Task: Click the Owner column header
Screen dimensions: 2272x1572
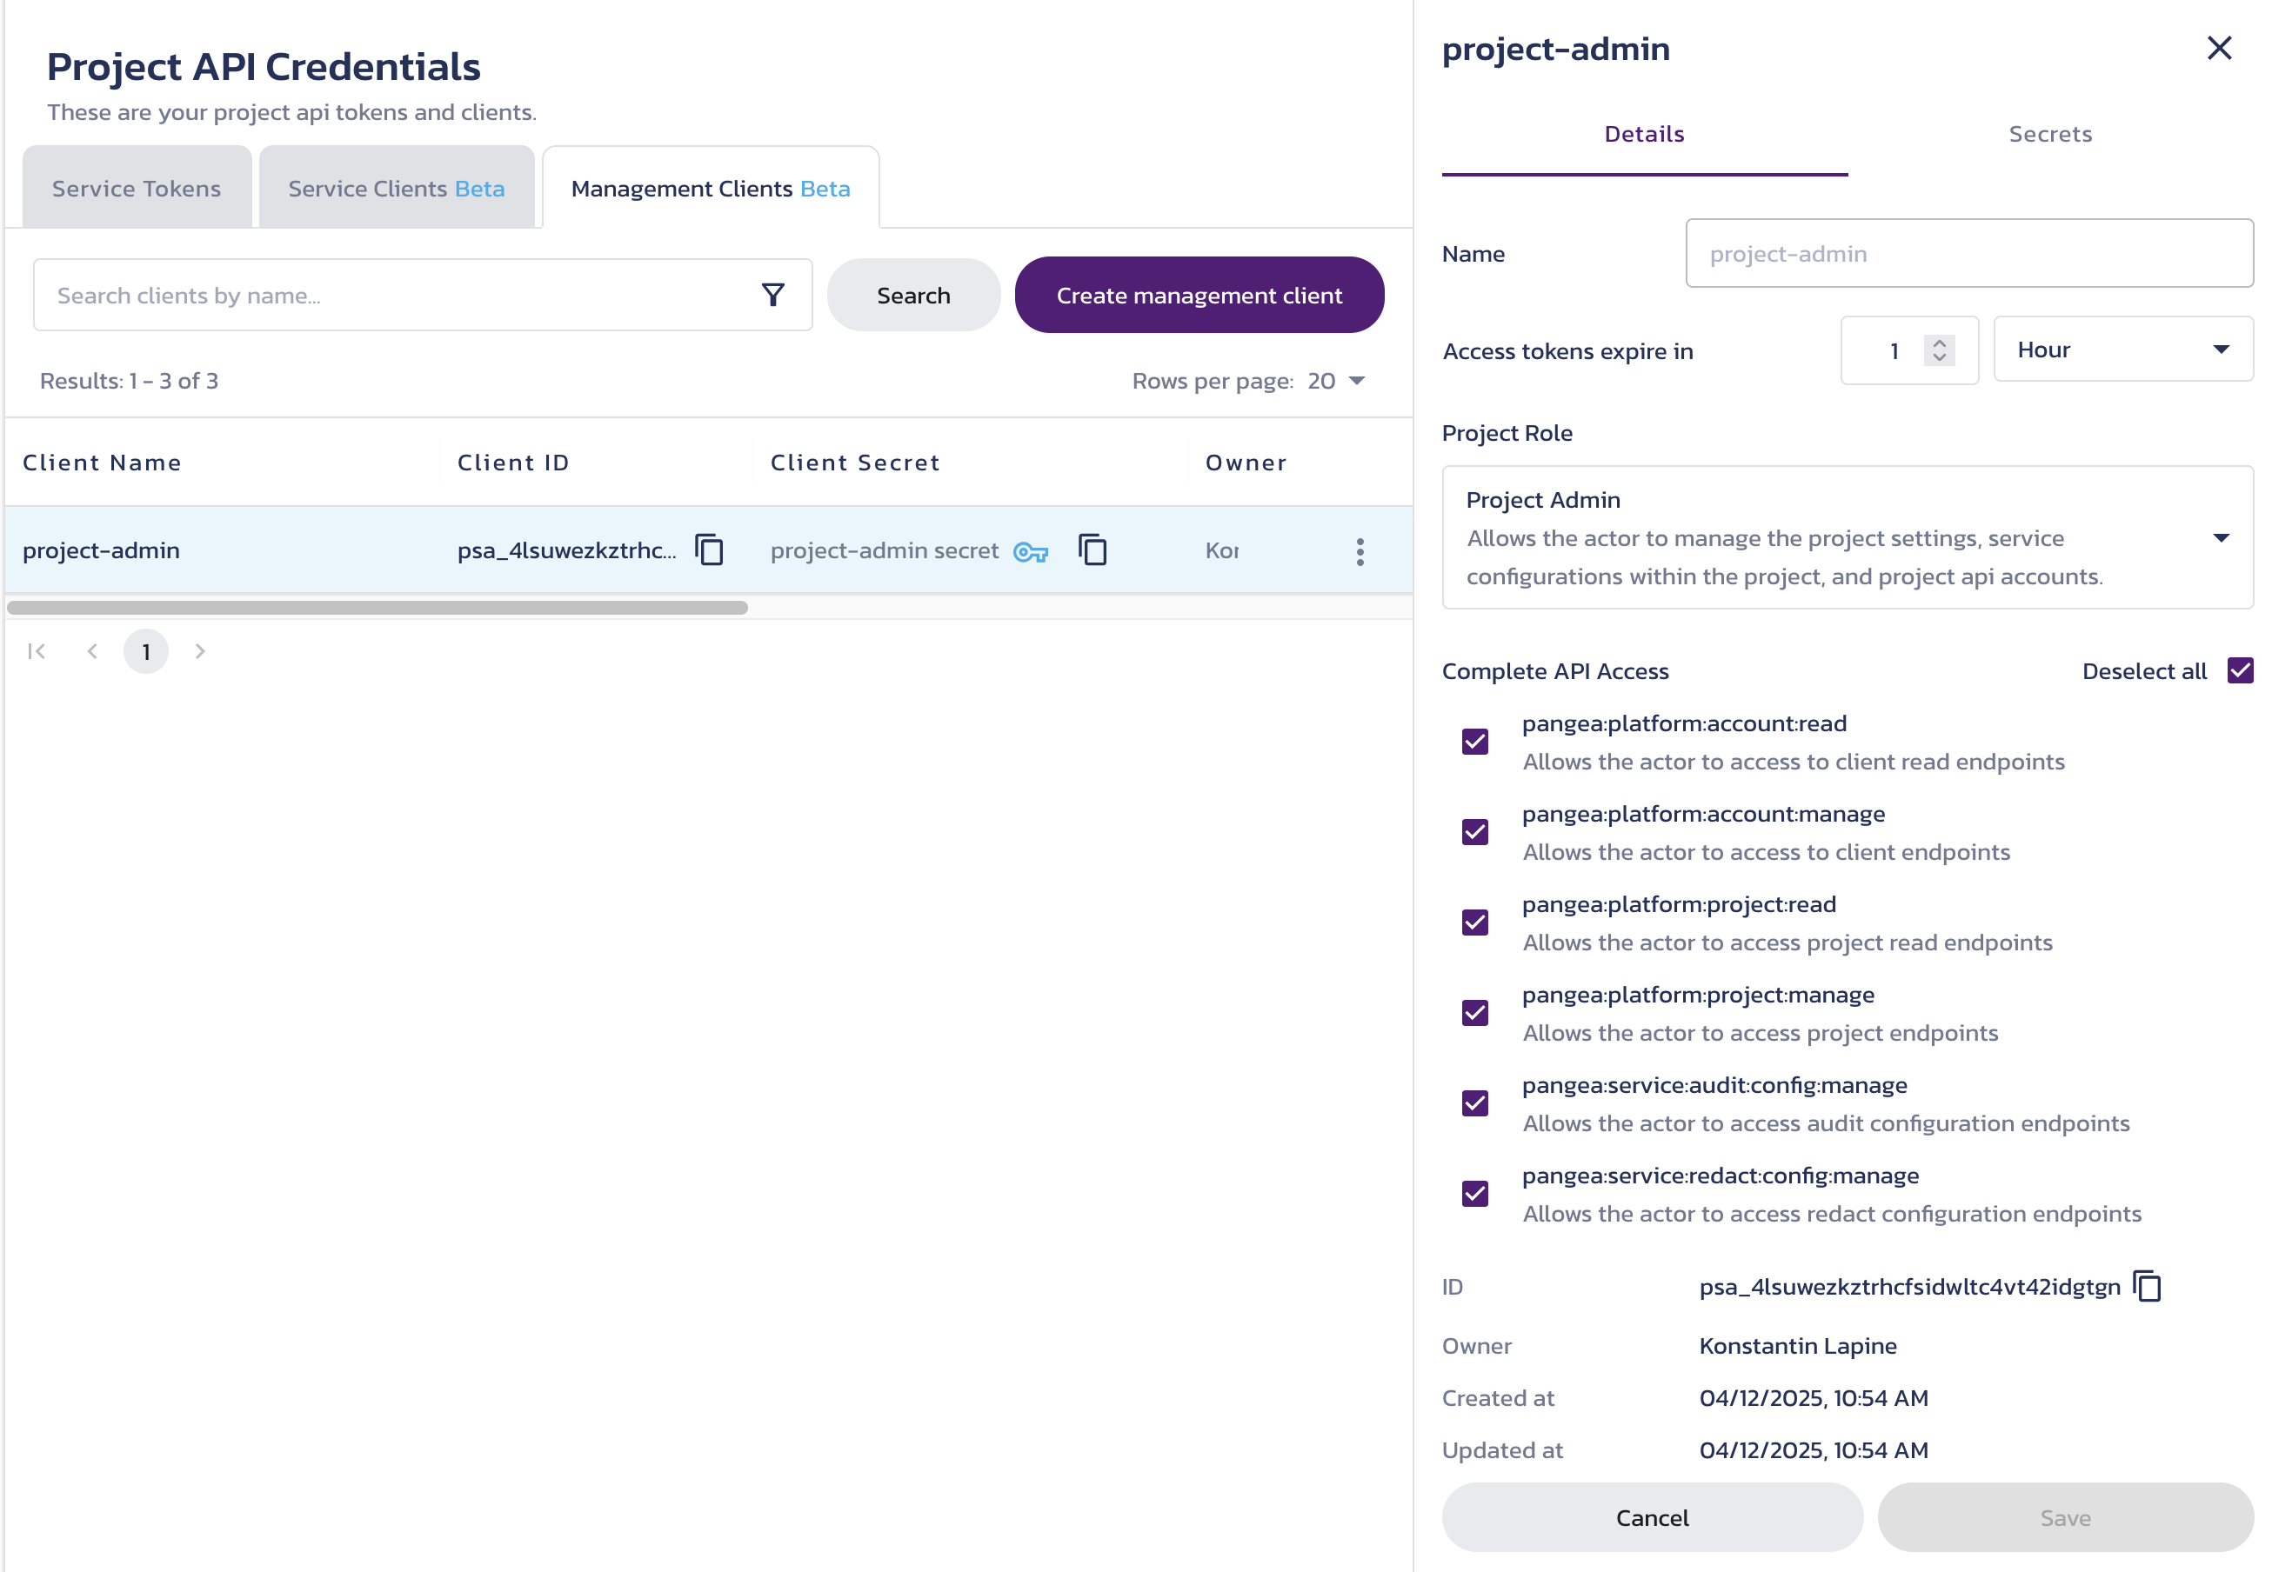Action: pyautogui.click(x=1246, y=463)
